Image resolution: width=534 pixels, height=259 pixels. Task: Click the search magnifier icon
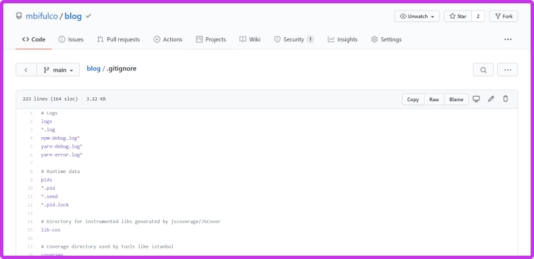click(x=483, y=70)
